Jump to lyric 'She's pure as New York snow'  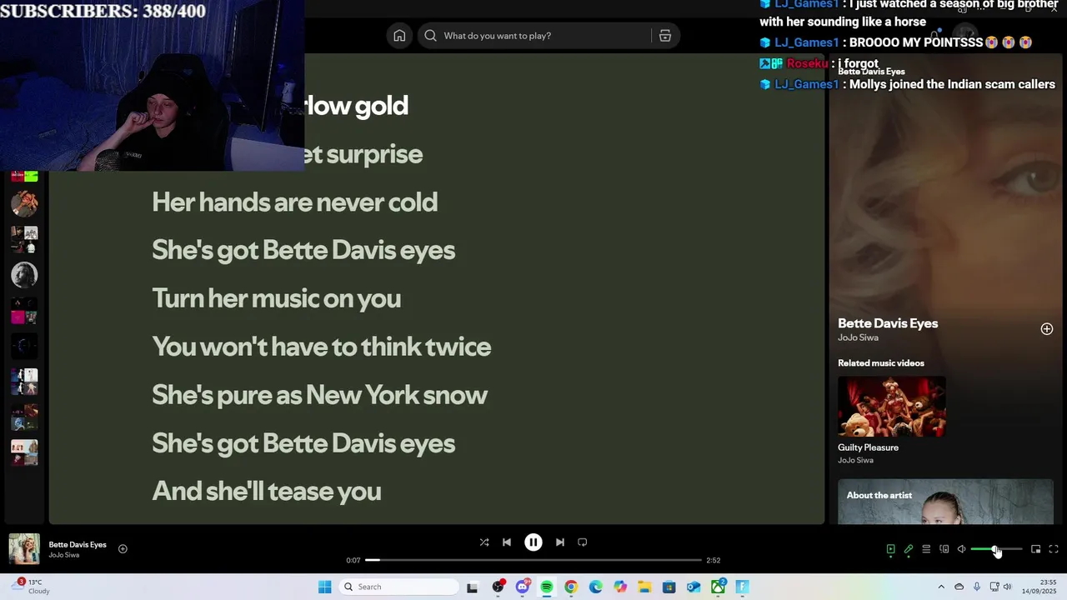click(319, 395)
